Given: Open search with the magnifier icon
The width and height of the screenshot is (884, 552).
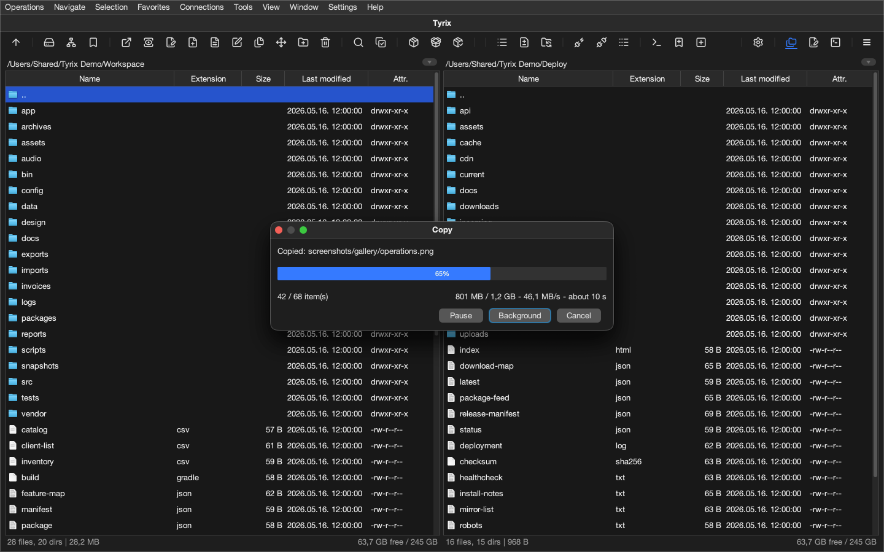Looking at the screenshot, I should pyautogui.click(x=359, y=42).
